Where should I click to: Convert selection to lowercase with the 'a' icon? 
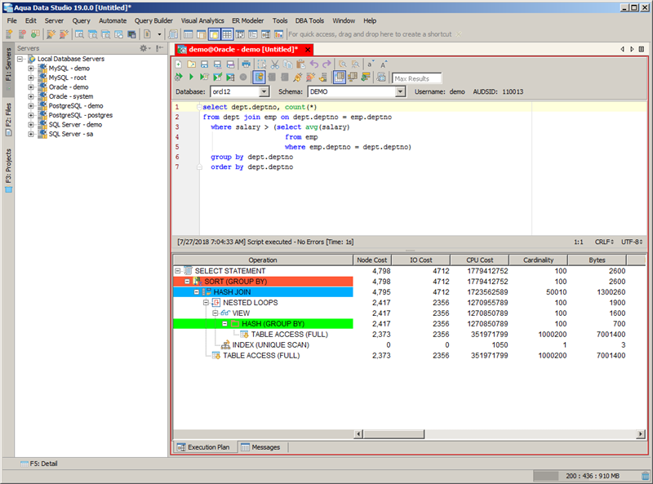[x=371, y=64]
